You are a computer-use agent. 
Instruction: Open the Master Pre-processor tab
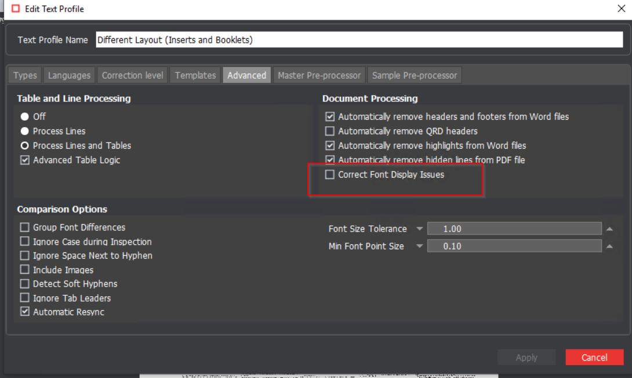319,75
